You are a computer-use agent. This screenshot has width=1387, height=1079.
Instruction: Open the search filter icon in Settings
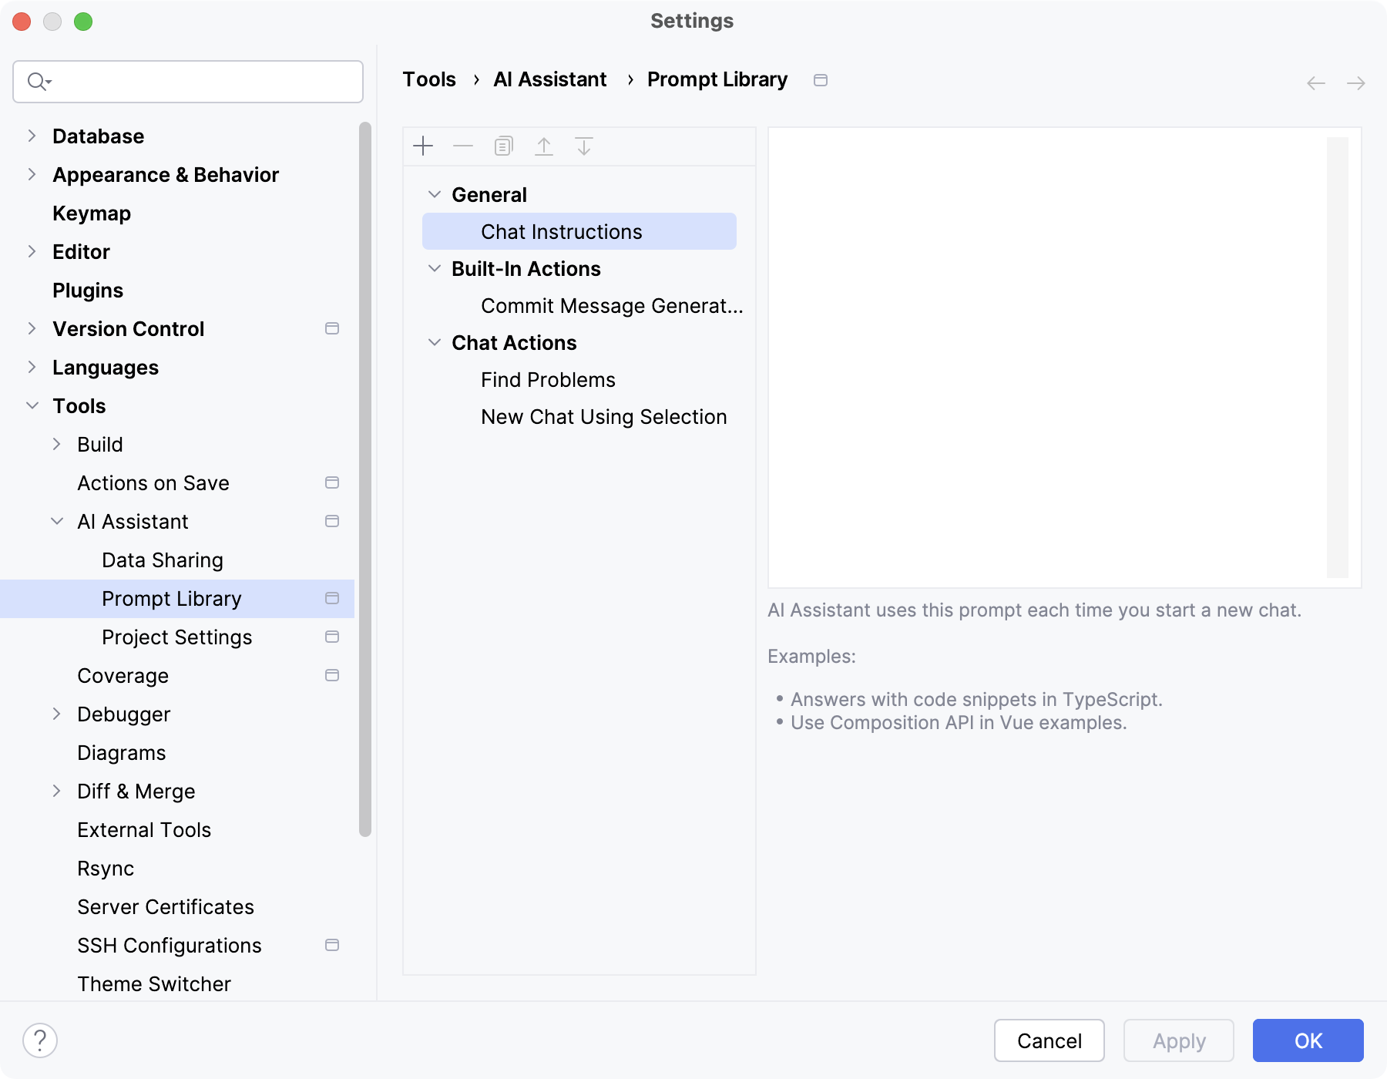tap(39, 81)
